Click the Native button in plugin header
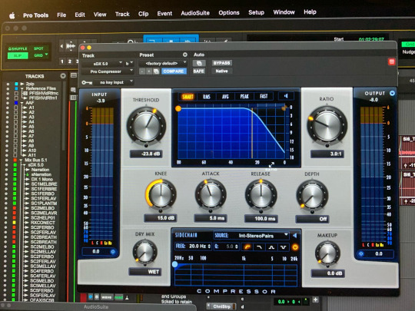415x311 pixels. click(x=222, y=71)
